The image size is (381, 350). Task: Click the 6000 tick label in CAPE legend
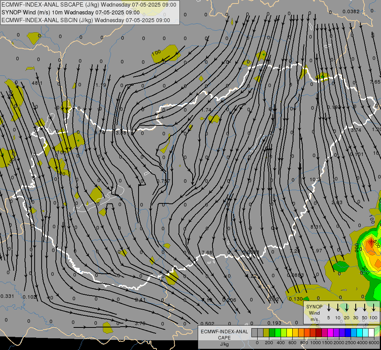(x=374, y=343)
